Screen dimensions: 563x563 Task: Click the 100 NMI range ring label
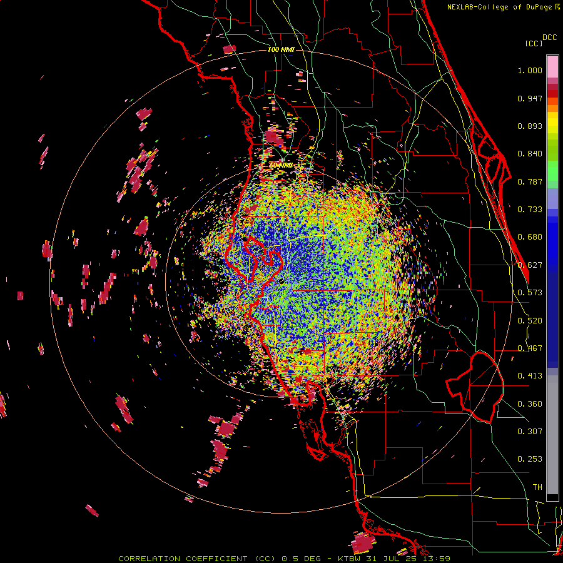281,49
